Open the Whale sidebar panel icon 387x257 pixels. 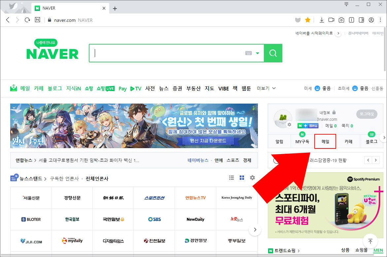[x=361, y=20]
